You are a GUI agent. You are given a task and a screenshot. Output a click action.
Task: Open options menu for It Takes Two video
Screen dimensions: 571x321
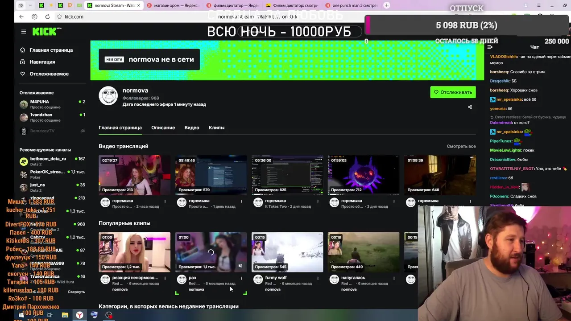click(318, 201)
